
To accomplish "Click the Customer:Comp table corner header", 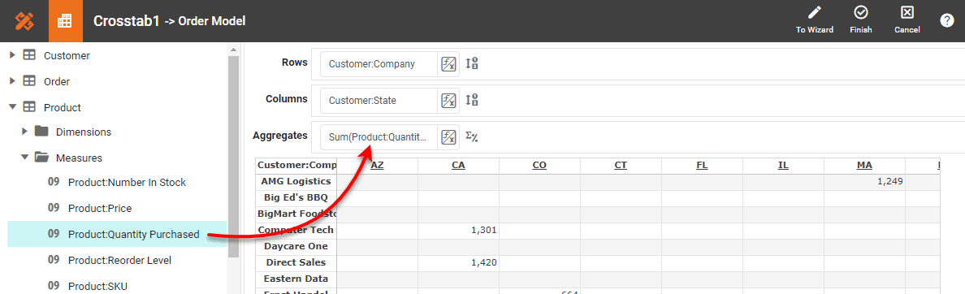I will 296,166.
